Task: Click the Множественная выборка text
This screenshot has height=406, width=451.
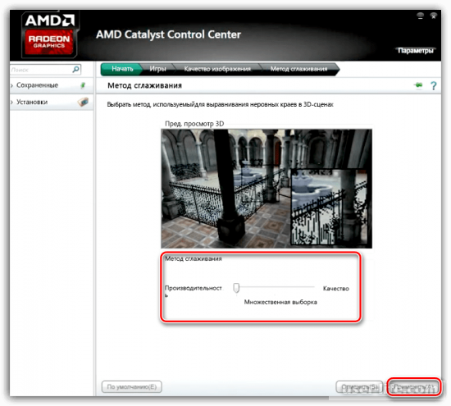Action: click(280, 302)
